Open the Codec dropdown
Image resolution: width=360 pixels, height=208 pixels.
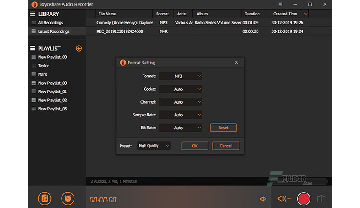pos(181,89)
